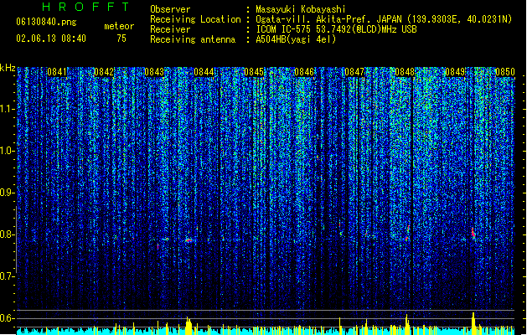Click the 1.0 kHz axis label
This screenshot has width=527, height=335.
pos(8,151)
